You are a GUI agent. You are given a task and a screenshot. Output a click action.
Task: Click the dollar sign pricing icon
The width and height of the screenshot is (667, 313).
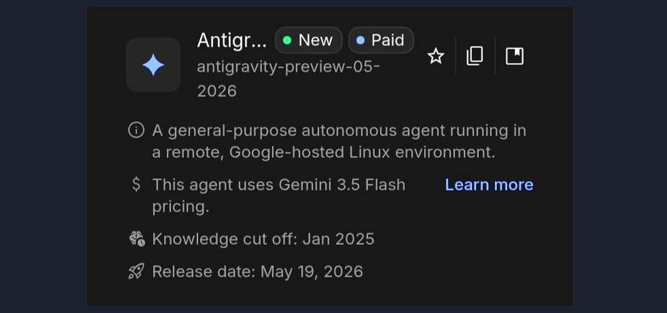[136, 184]
